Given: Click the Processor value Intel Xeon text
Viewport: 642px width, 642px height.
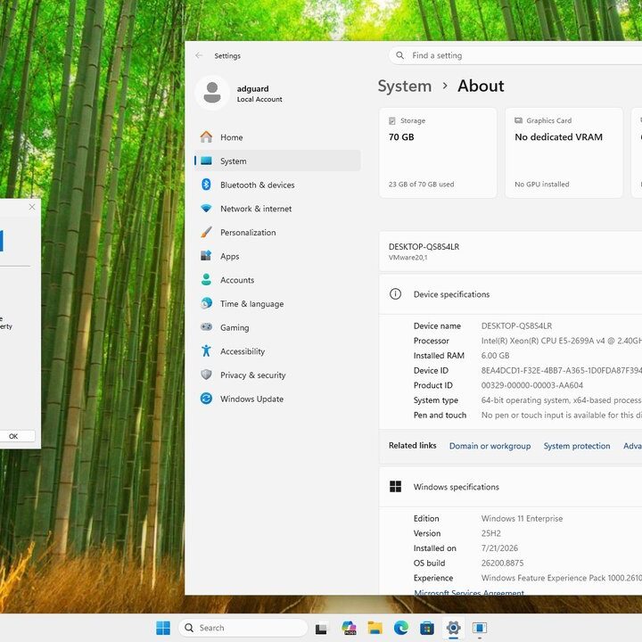Looking at the screenshot, I should tap(562, 341).
